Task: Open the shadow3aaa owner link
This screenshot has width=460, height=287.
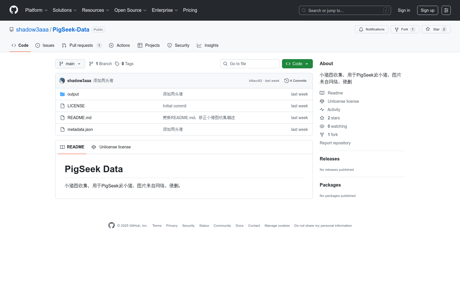Action: pos(32,30)
